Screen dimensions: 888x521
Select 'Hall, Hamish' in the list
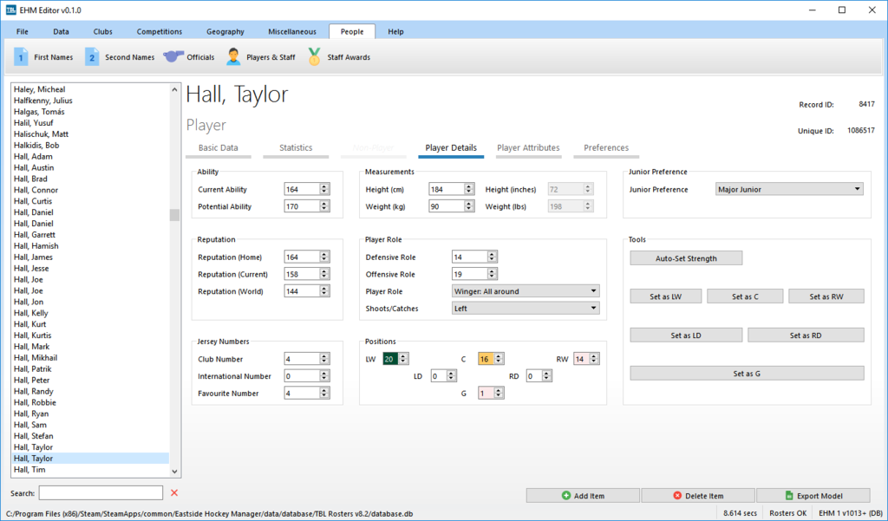pos(90,246)
